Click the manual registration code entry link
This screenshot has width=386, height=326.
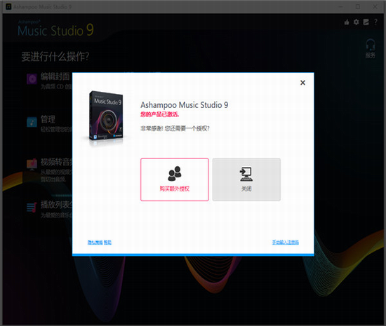[286, 242]
